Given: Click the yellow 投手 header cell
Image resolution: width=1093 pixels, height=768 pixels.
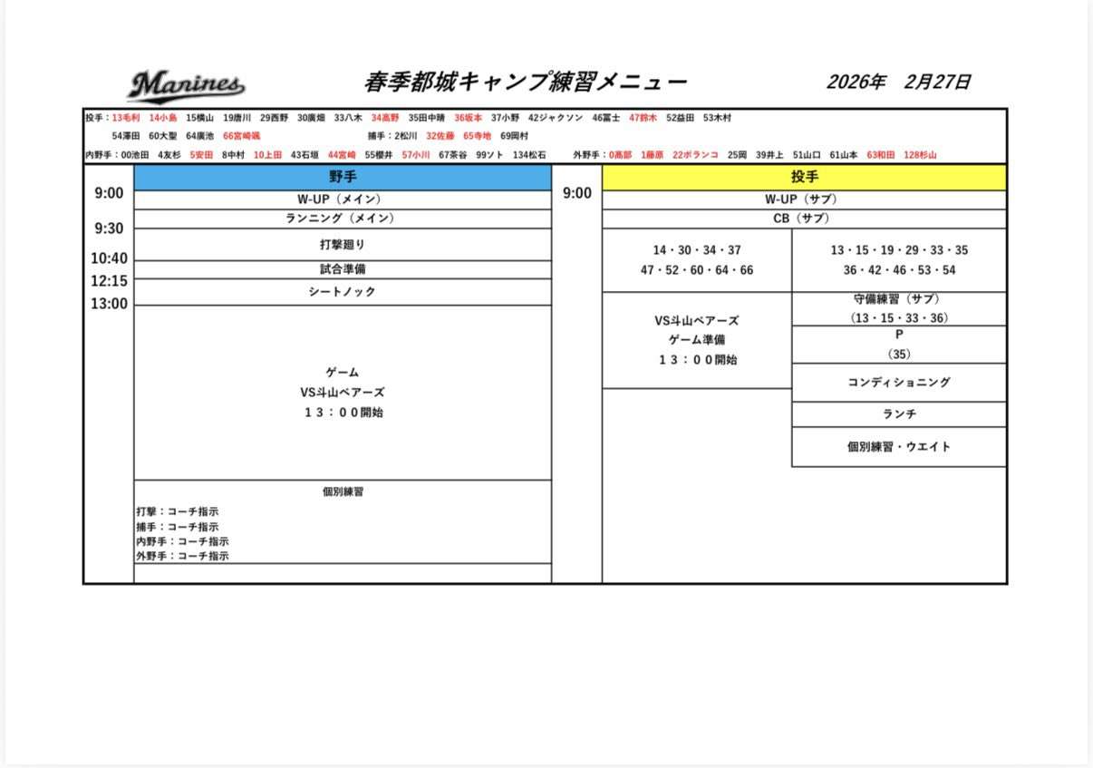Looking at the screenshot, I should tap(804, 178).
